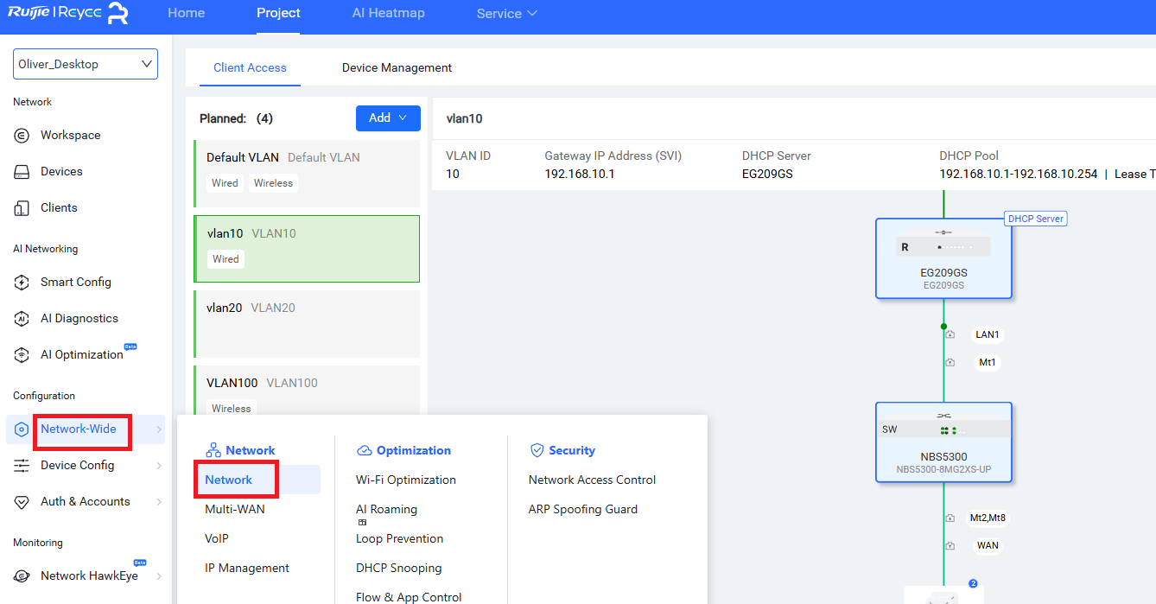Screen dimensions: 1156x604
Task: Open the Clients sidebar icon
Action: pos(22,208)
